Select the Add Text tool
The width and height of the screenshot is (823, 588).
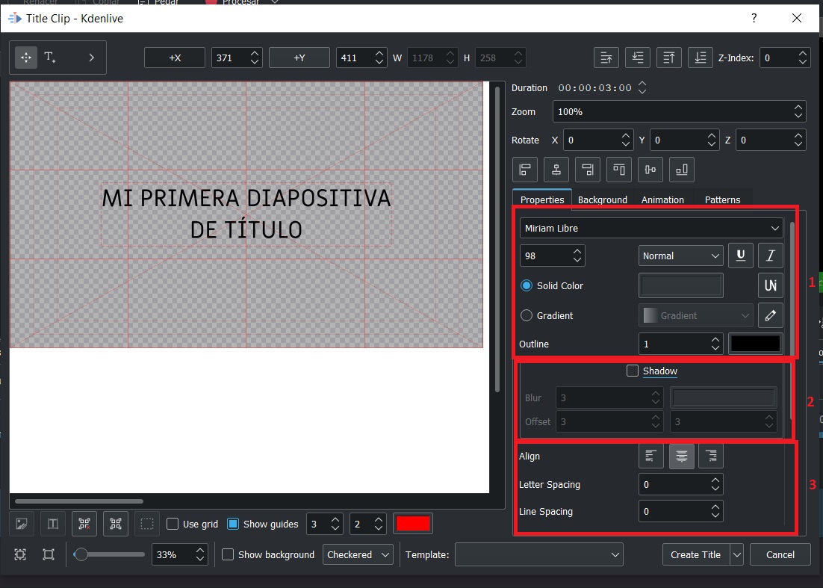click(50, 58)
